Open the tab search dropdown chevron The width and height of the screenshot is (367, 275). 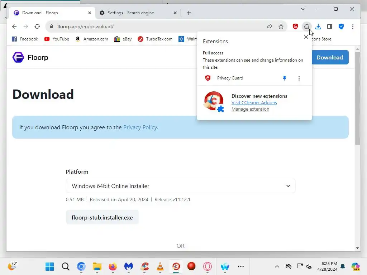302,9
